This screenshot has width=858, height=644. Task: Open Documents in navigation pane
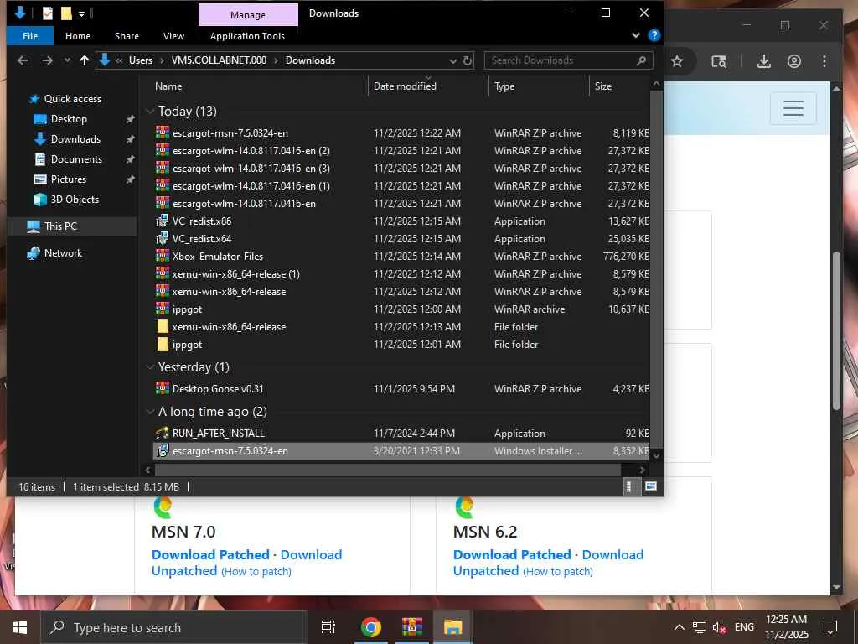tap(76, 159)
